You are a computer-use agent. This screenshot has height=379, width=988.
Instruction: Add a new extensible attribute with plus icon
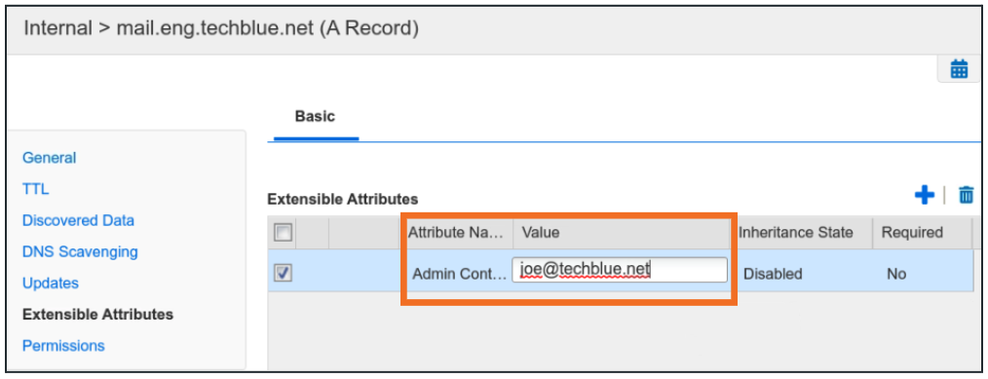coord(925,195)
